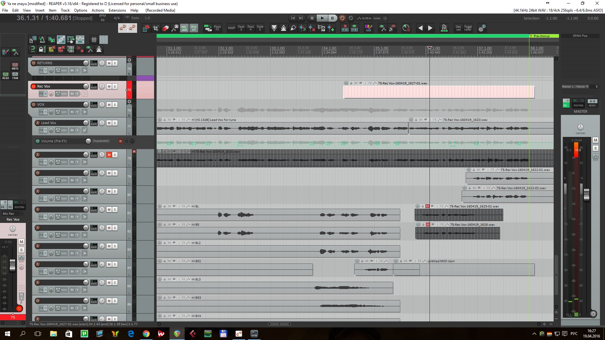Viewport: 605px width, 340px height.
Task: Click the unmute all tracks icon
Action: pyautogui.click(x=61, y=49)
